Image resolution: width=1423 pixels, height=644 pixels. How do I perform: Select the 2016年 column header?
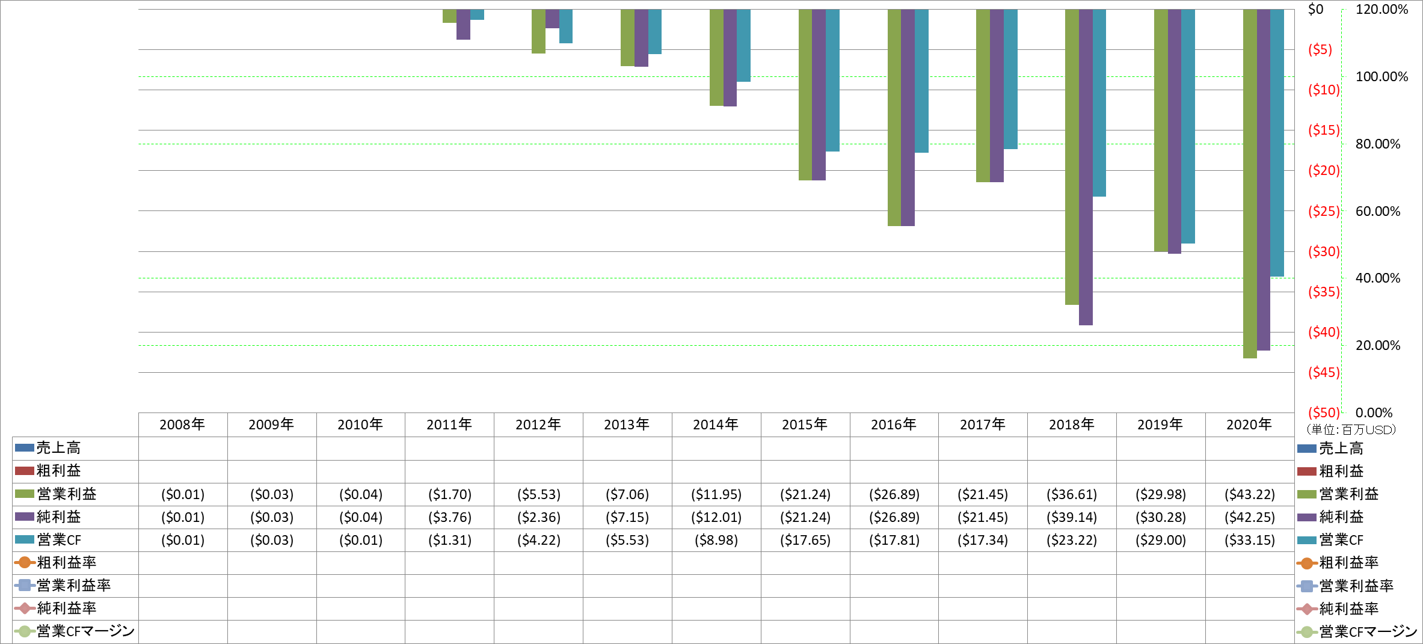(x=894, y=425)
